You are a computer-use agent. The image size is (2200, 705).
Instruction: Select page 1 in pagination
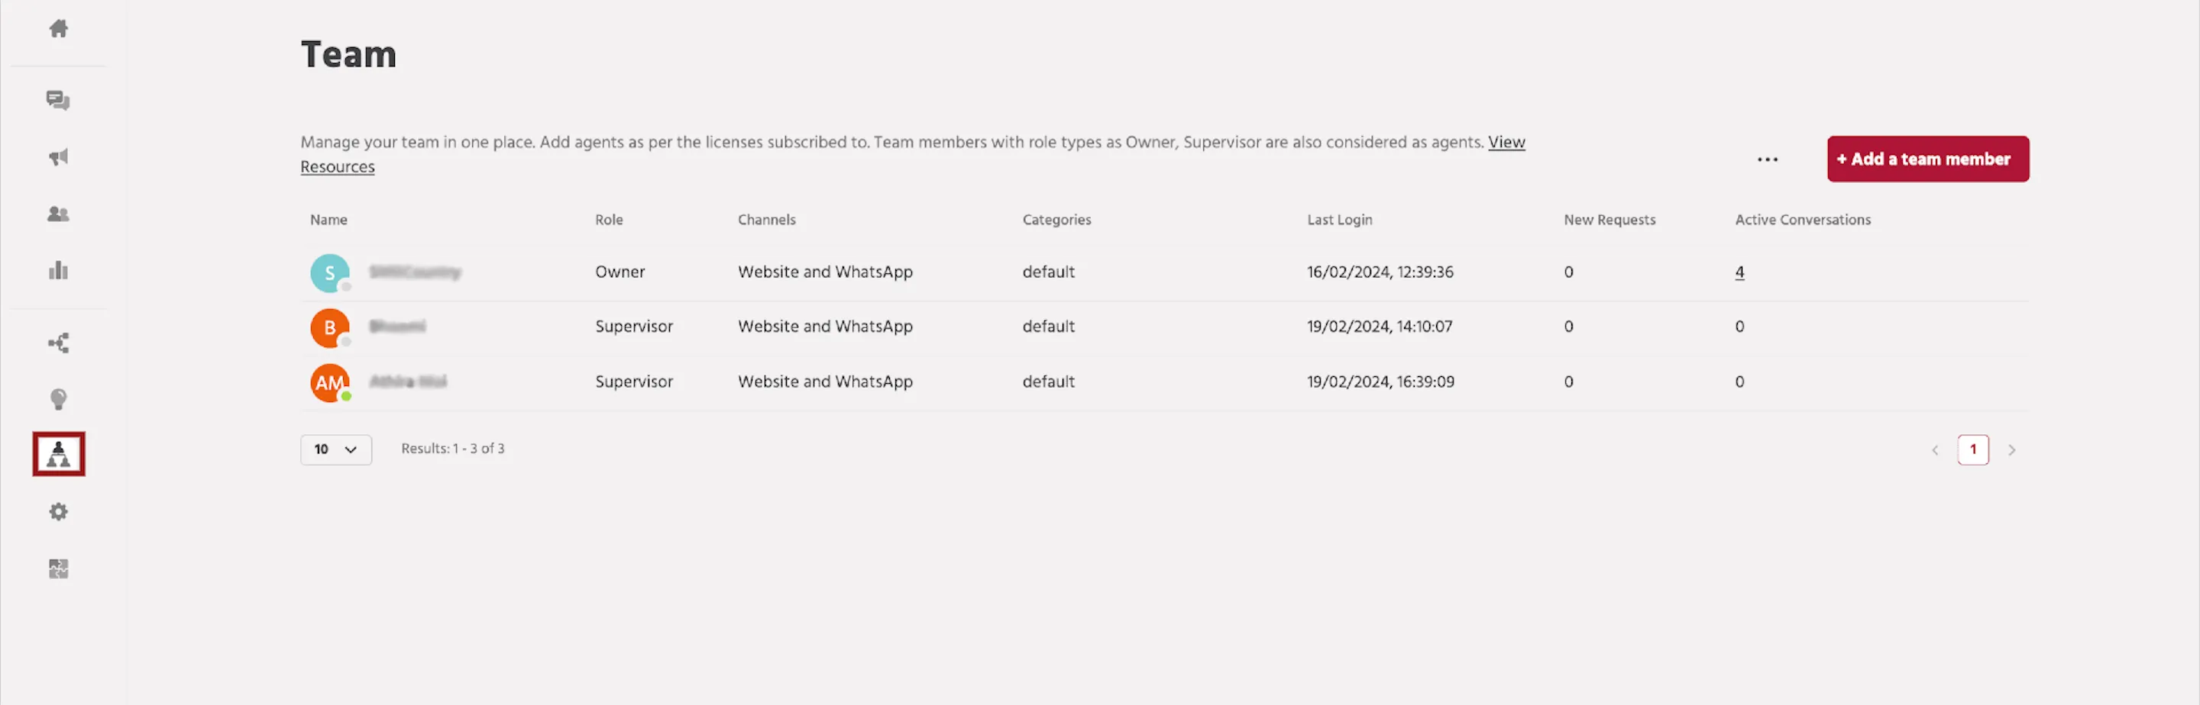[x=1972, y=450]
